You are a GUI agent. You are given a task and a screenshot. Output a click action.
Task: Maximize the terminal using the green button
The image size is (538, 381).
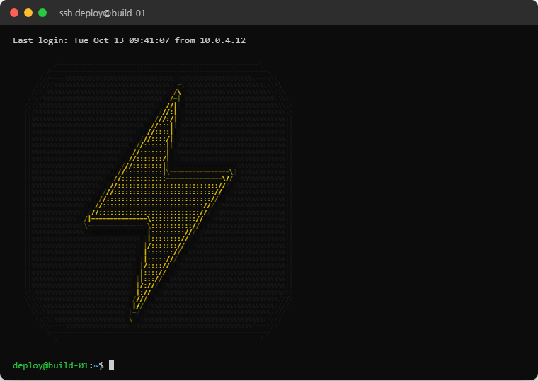pos(42,13)
